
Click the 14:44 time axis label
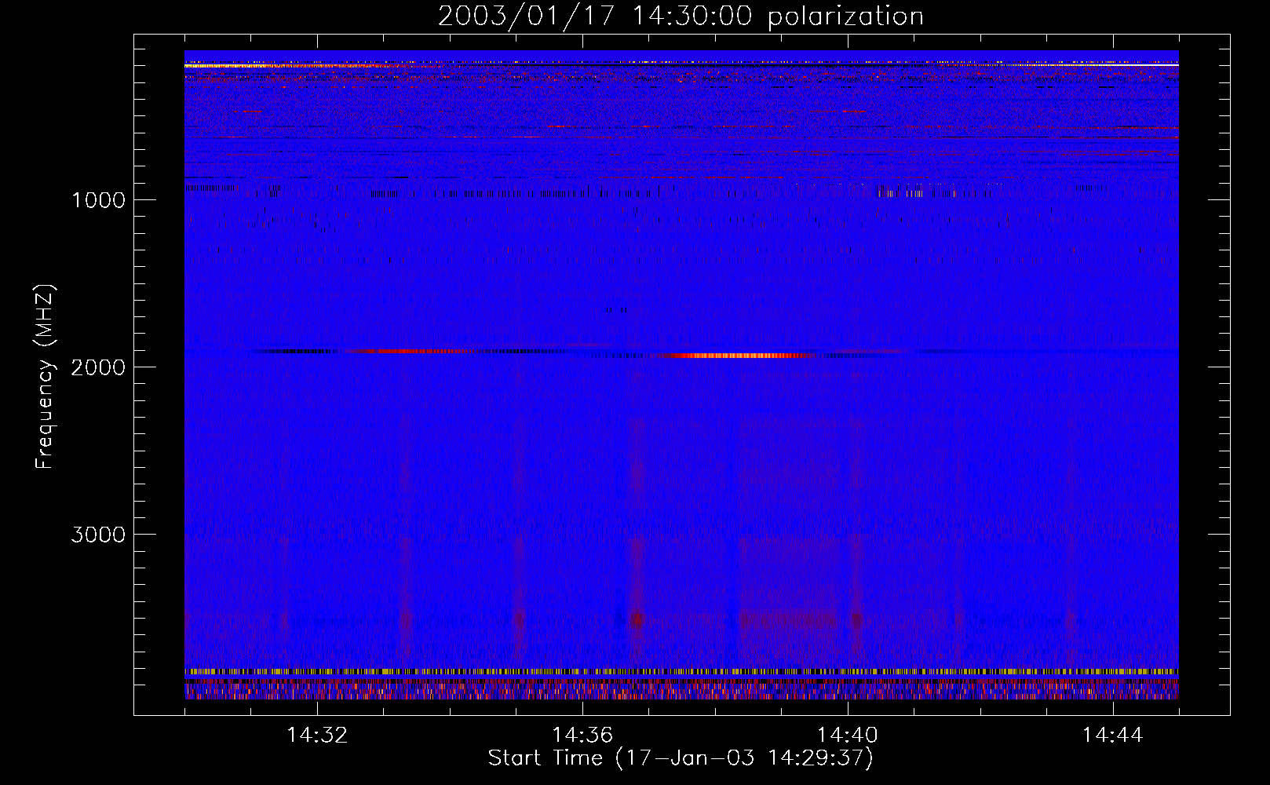point(1113,736)
